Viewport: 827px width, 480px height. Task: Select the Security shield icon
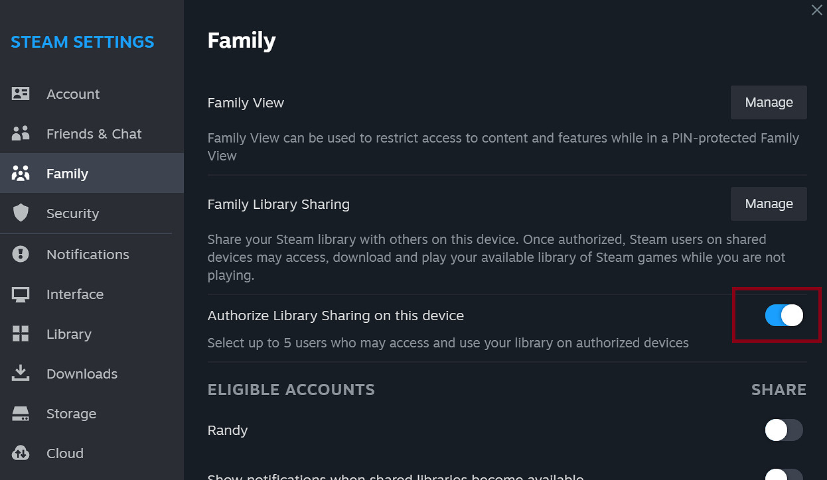click(x=21, y=213)
